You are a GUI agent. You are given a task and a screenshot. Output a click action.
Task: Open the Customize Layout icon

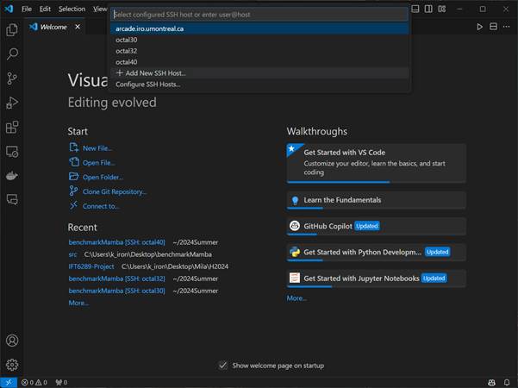442,9
